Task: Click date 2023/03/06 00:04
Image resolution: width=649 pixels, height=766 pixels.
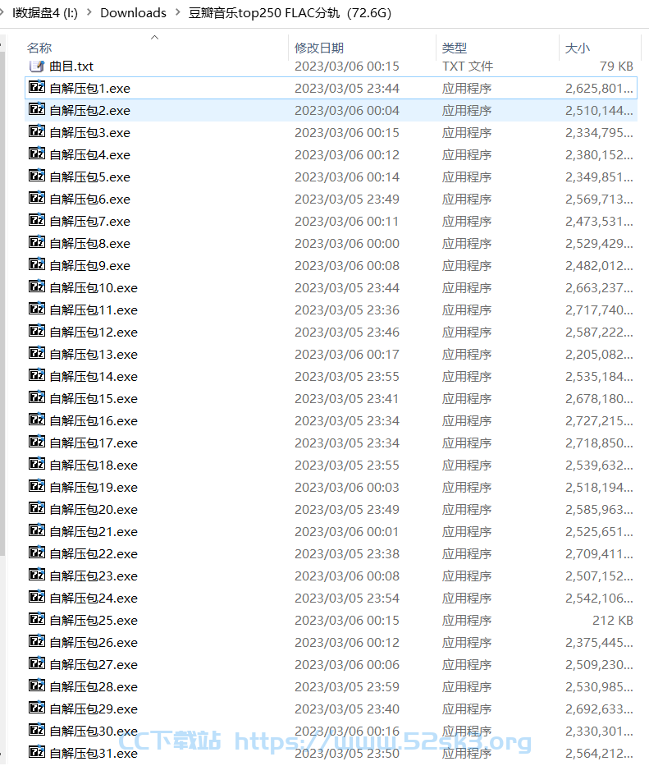Action: [347, 110]
